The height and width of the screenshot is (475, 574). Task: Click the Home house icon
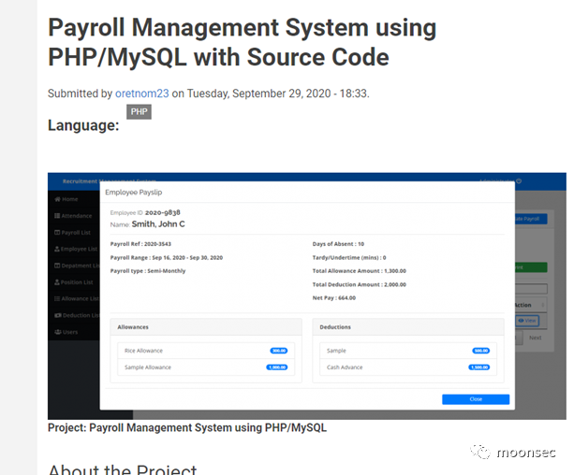[x=57, y=199]
